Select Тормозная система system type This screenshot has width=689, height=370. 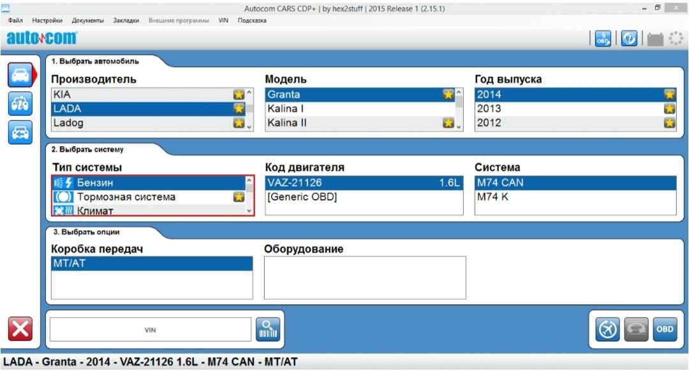(149, 197)
